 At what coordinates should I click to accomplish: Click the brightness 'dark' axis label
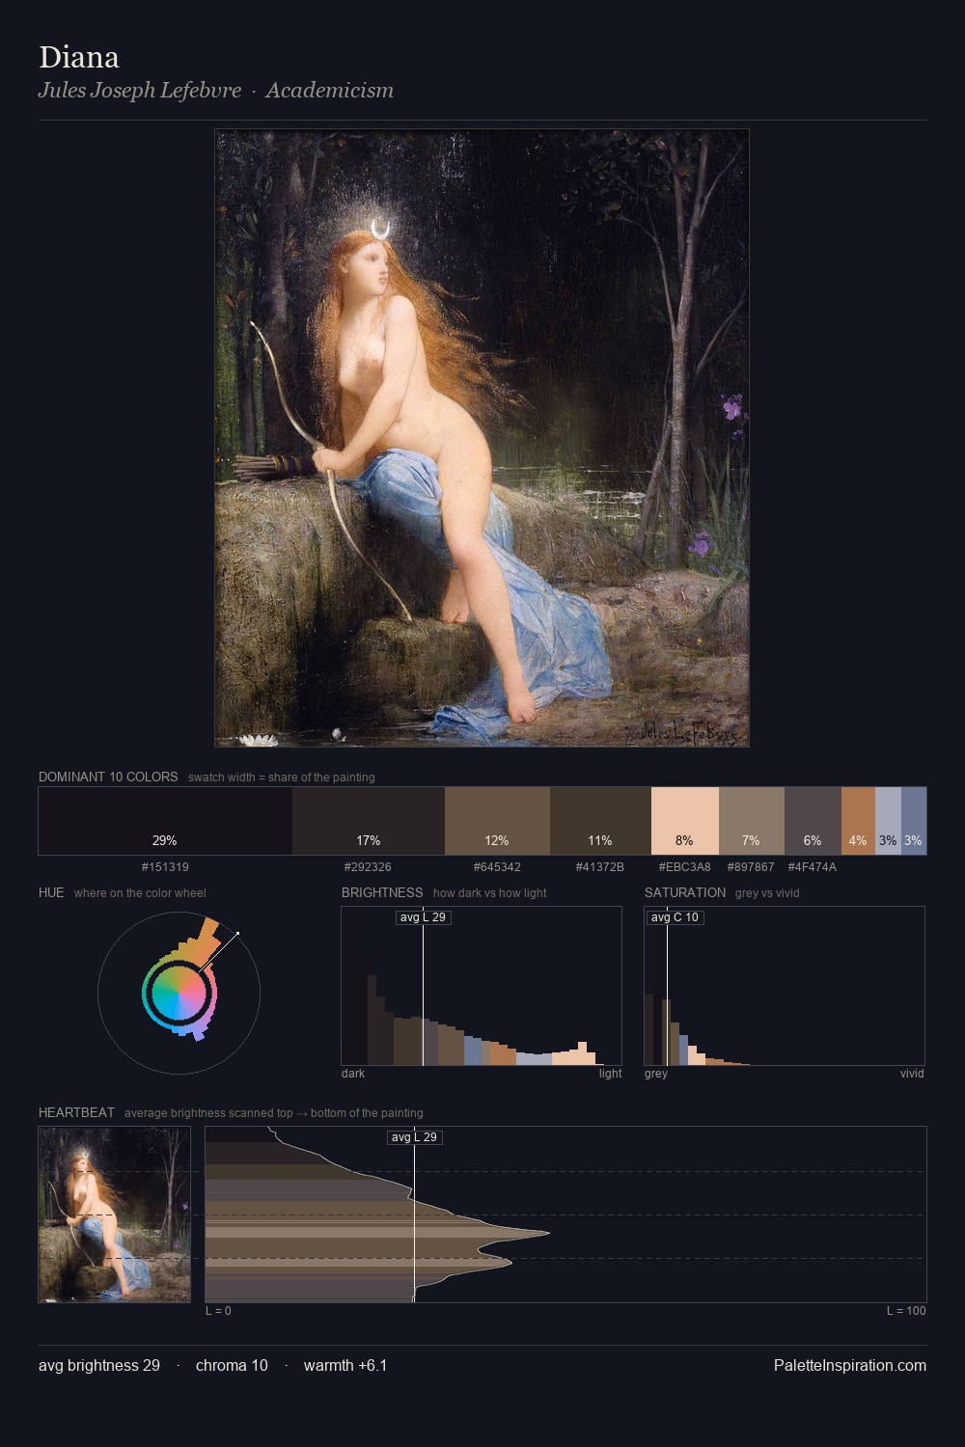[x=353, y=1074]
